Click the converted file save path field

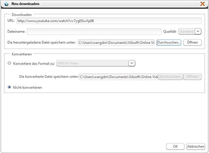pos(118,77)
